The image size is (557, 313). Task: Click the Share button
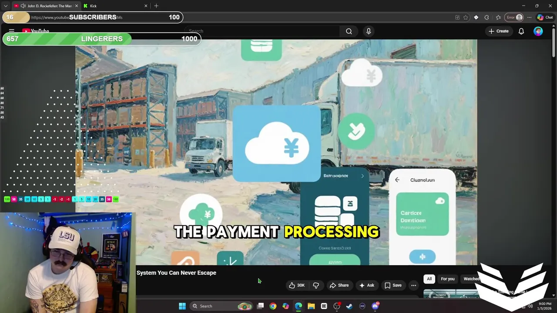coord(339,285)
